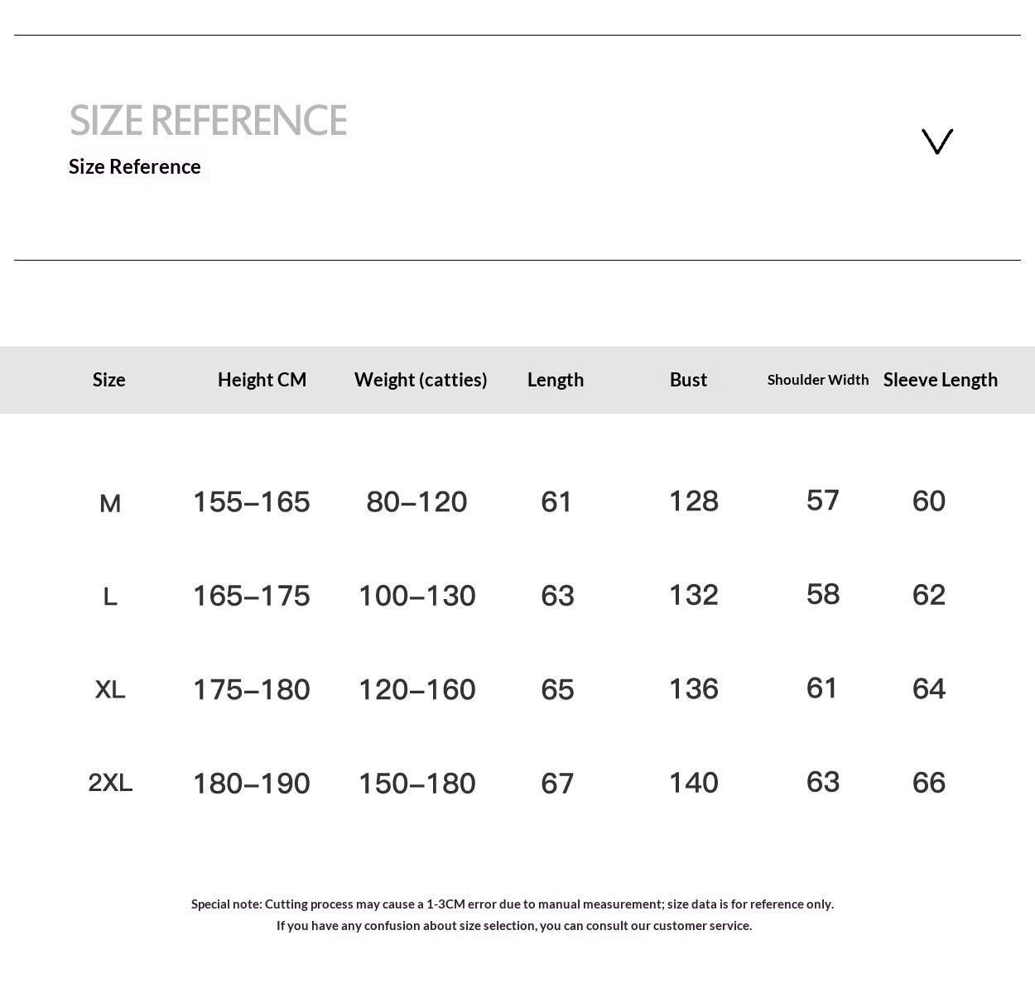Select the Weight (catties) column header
Viewport: 1035px width, 1007px height.
421,380
